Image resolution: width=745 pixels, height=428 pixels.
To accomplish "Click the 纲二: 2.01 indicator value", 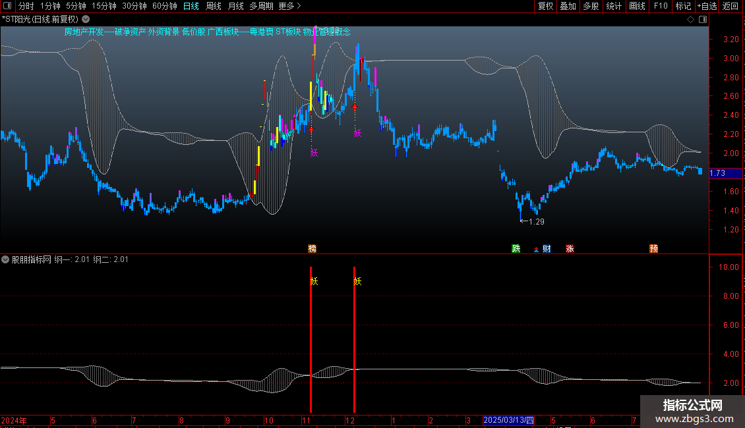I will [111, 259].
